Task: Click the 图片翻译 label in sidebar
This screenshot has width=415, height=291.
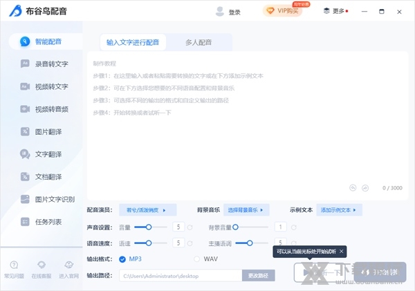Action: point(48,132)
